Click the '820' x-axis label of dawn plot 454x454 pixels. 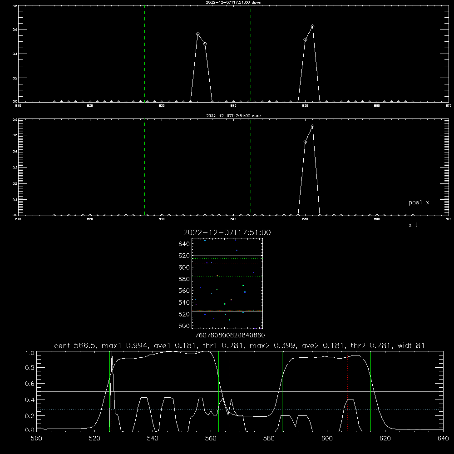90,106
